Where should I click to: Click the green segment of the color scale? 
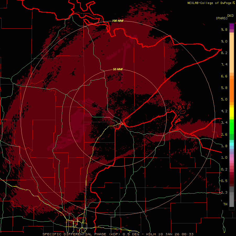point(232,126)
